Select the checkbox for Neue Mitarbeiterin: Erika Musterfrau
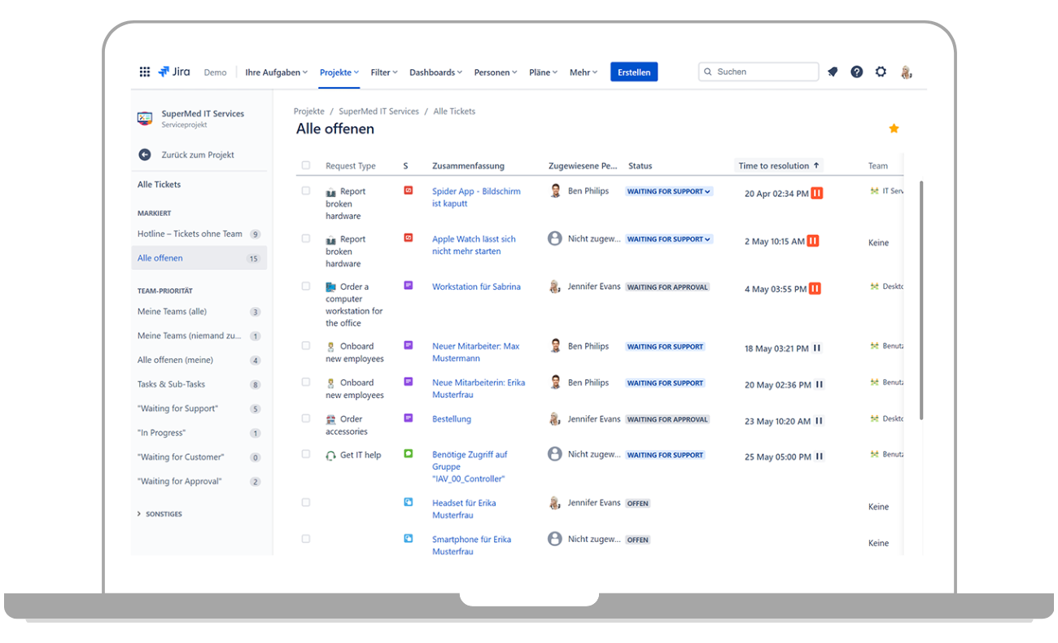The width and height of the screenshot is (1058, 643). coord(306,382)
